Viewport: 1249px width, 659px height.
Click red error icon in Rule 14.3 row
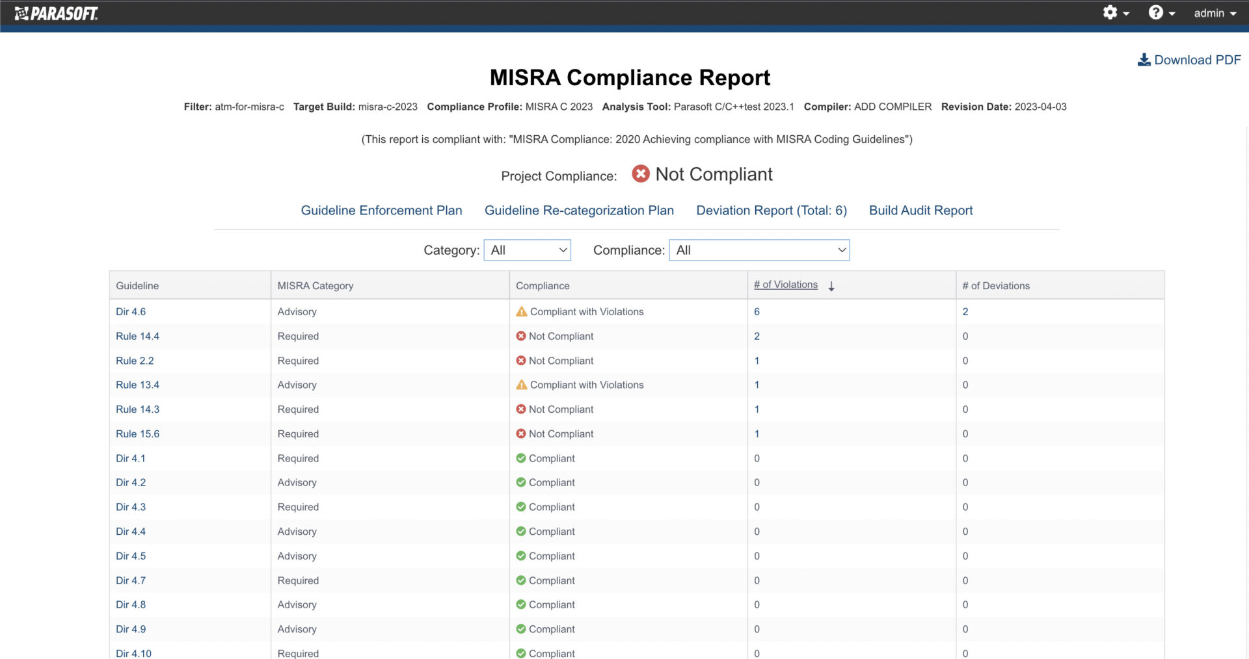pos(520,409)
